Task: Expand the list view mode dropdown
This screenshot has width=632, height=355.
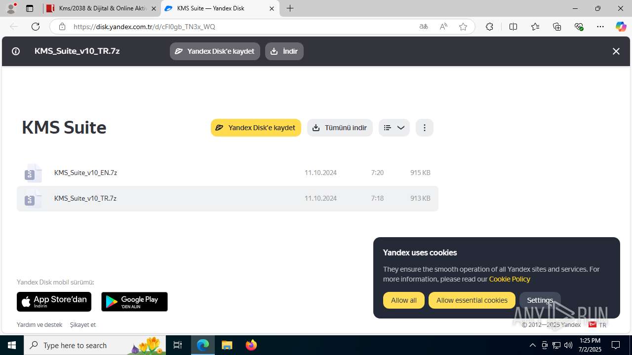Action: click(394, 128)
